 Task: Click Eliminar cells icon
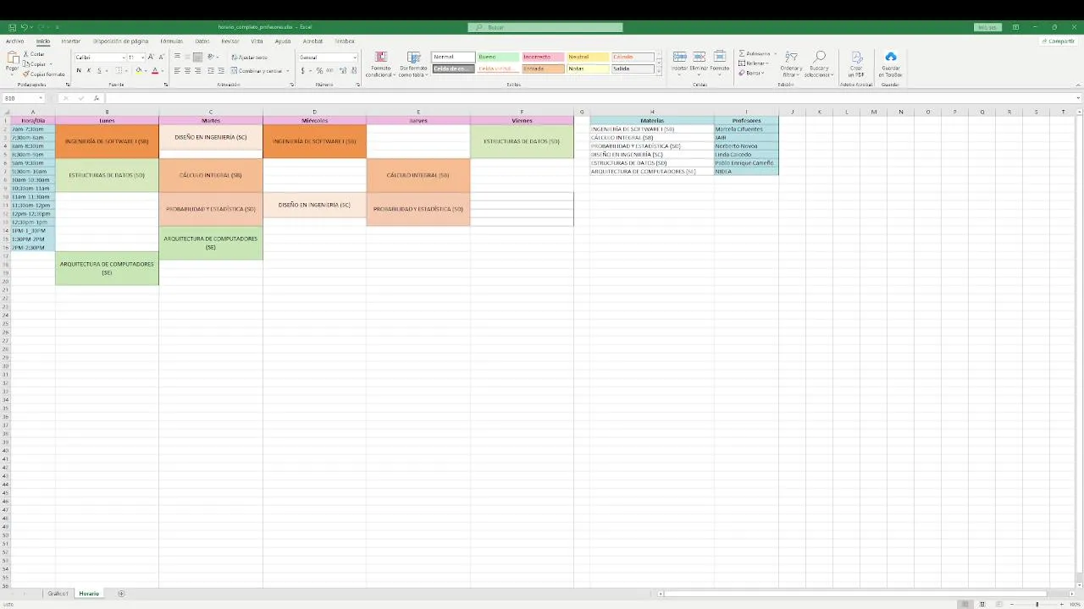700,57
